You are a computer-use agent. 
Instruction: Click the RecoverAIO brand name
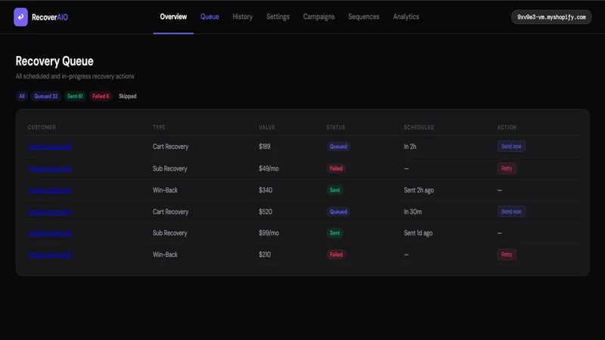[x=50, y=17]
